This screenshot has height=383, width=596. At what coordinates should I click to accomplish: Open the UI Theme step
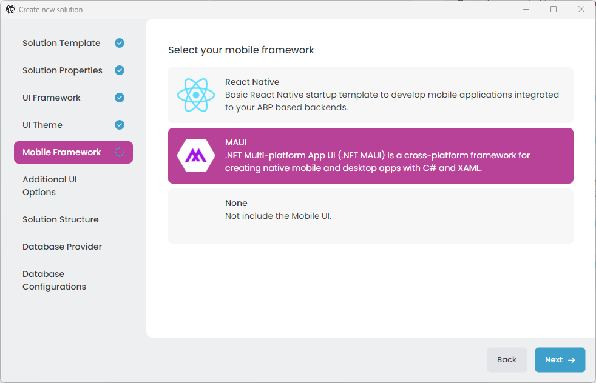click(73, 125)
